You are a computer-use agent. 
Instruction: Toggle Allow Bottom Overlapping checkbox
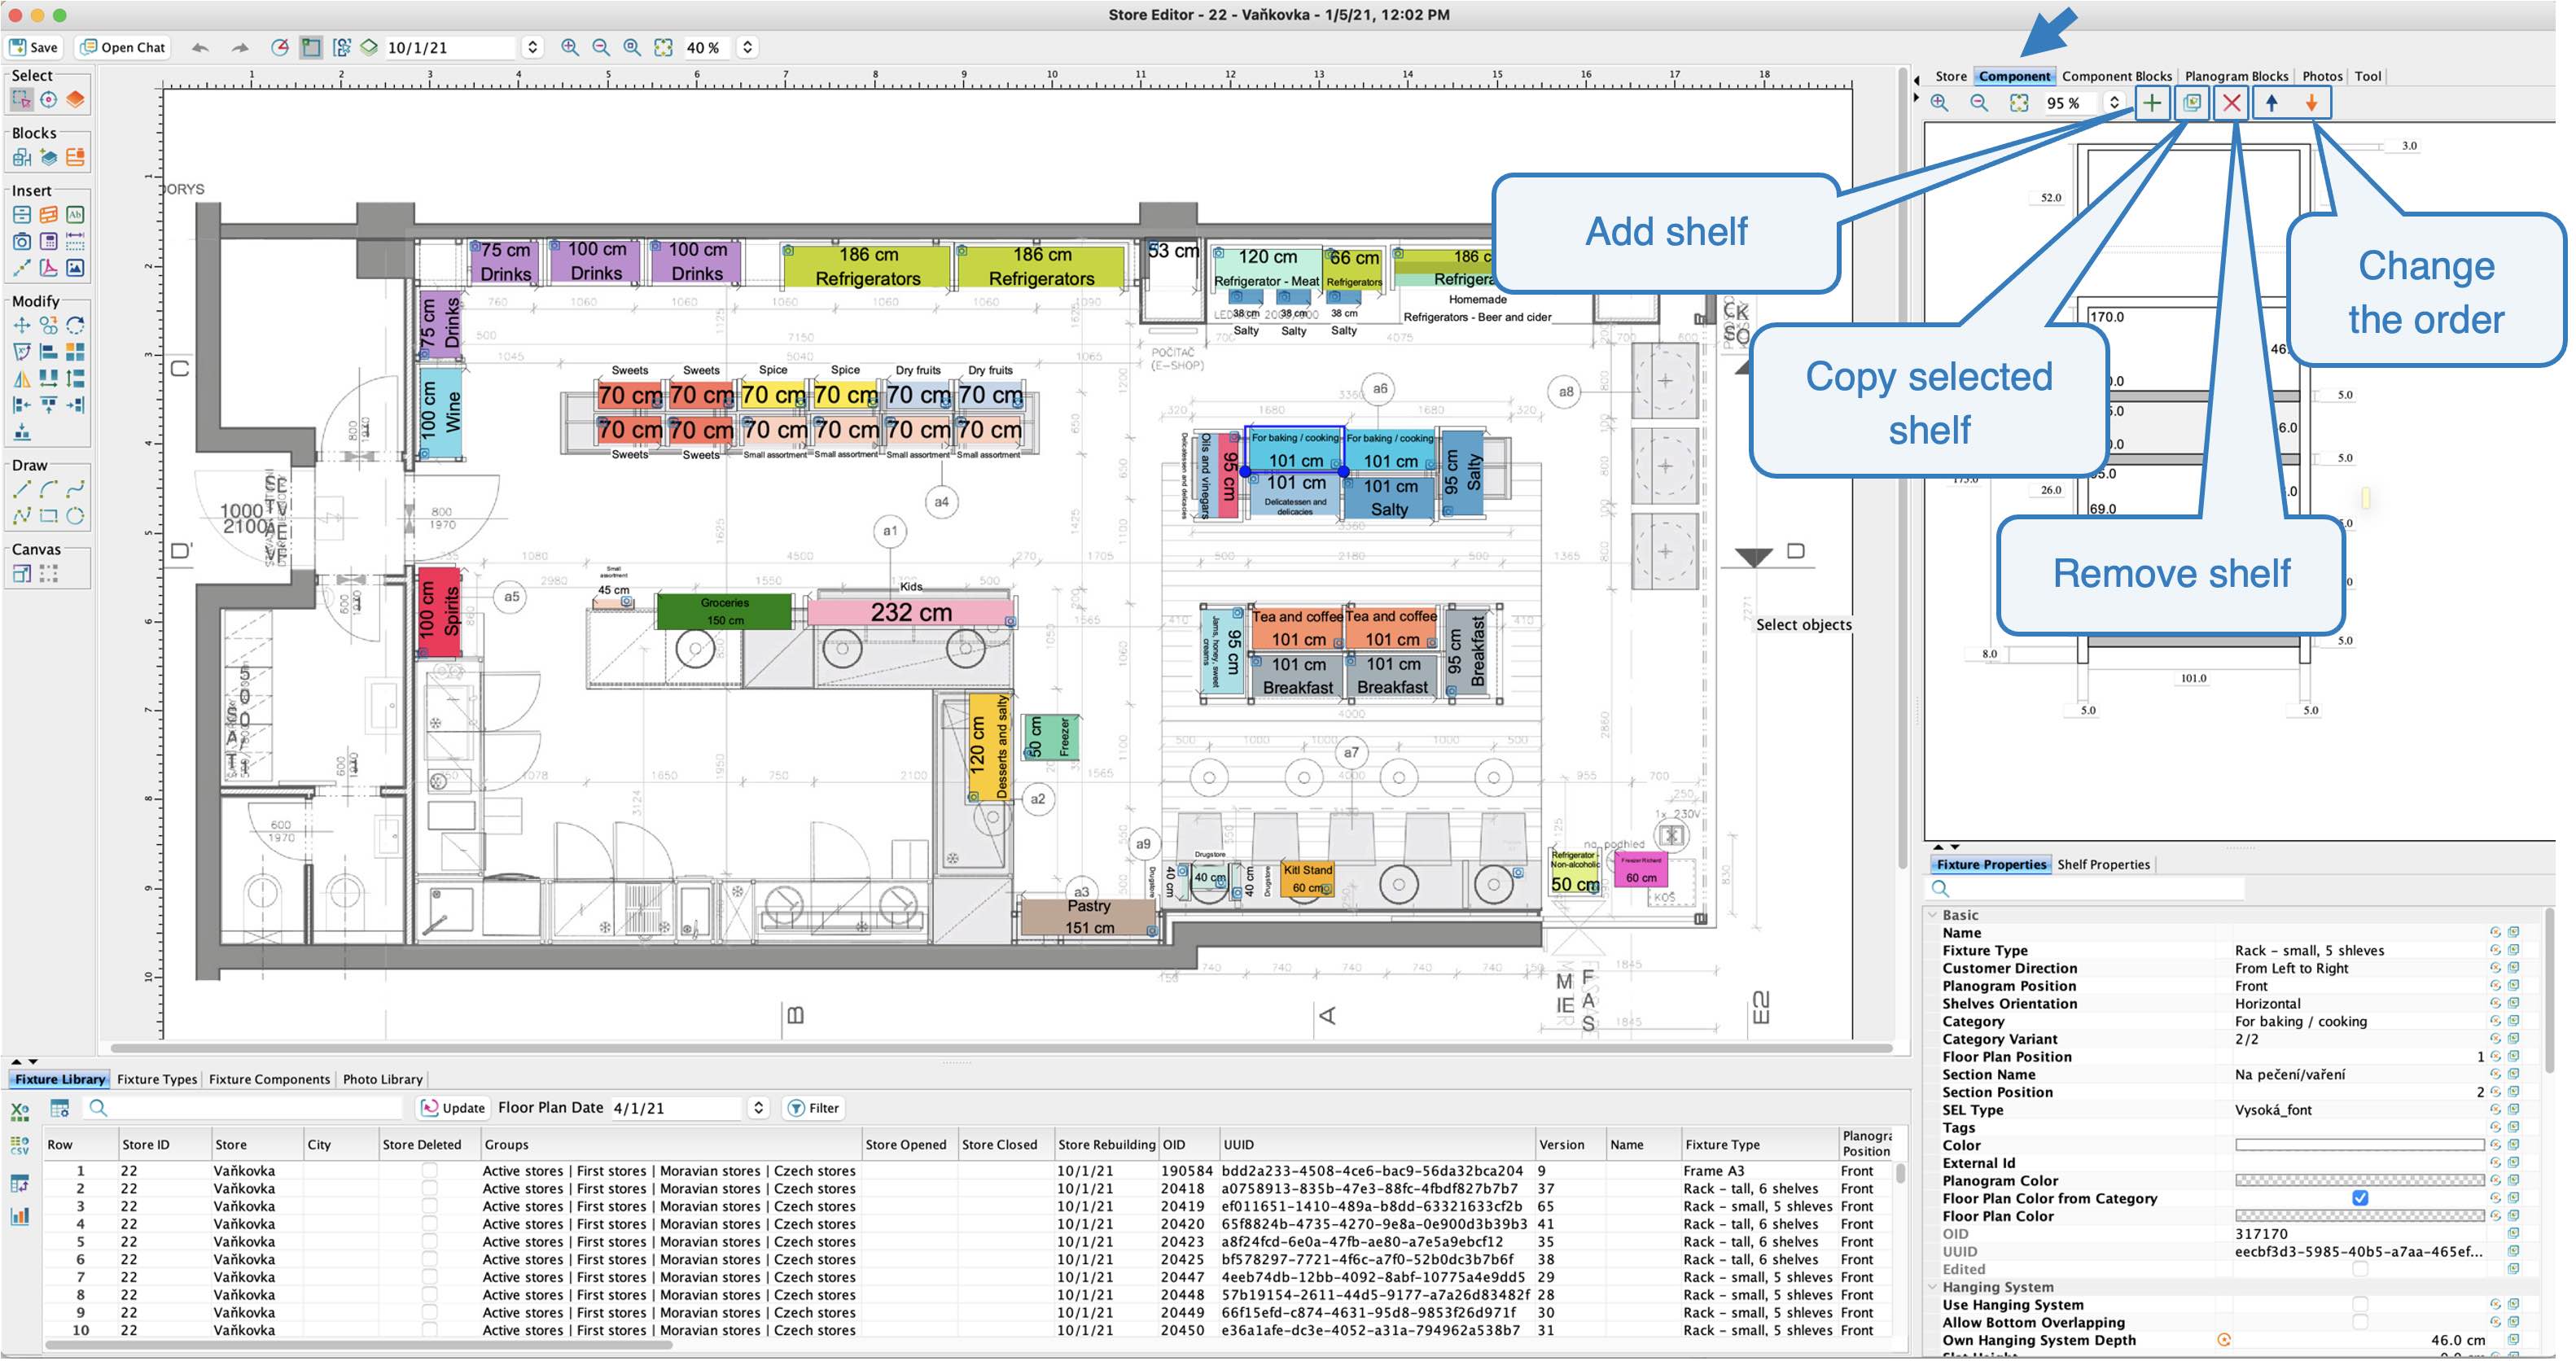[2360, 1322]
